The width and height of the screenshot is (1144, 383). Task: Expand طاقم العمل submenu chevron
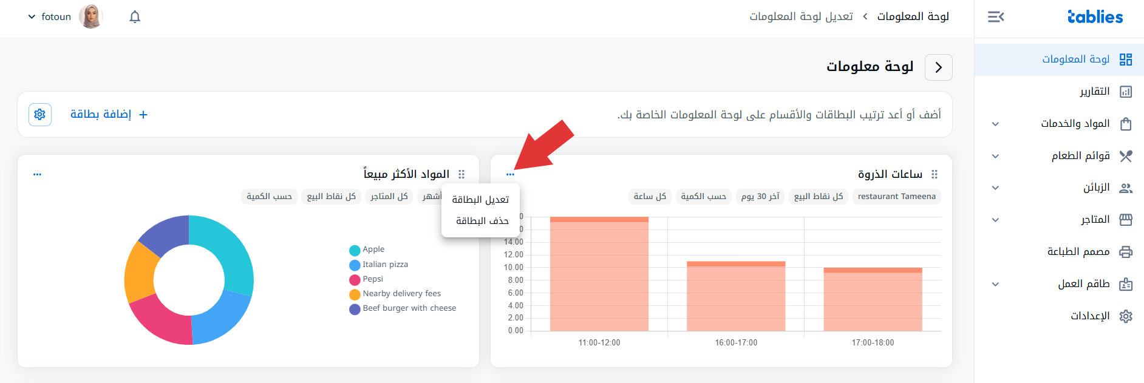[x=995, y=284]
